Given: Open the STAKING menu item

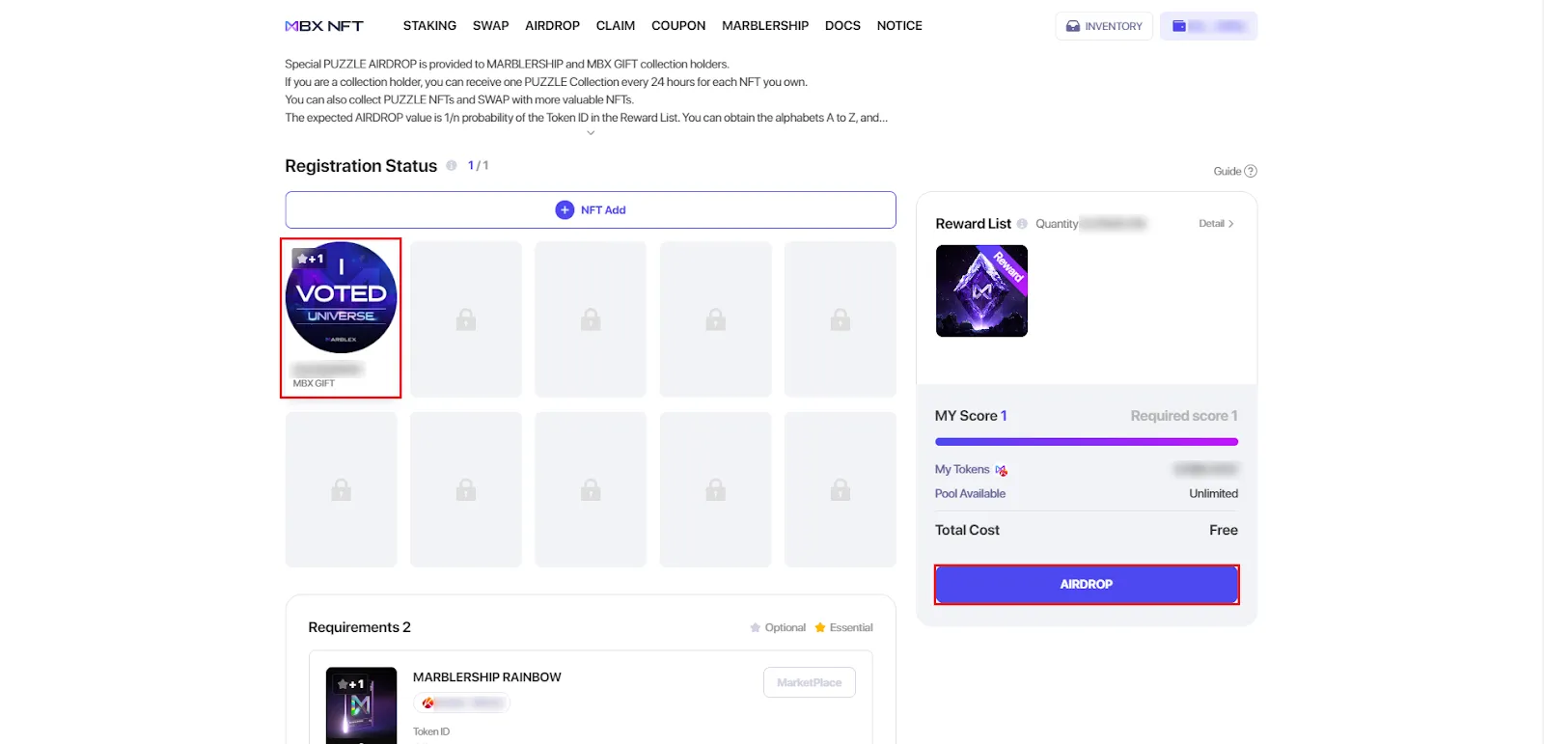Looking at the screenshot, I should (x=429, y=26).
